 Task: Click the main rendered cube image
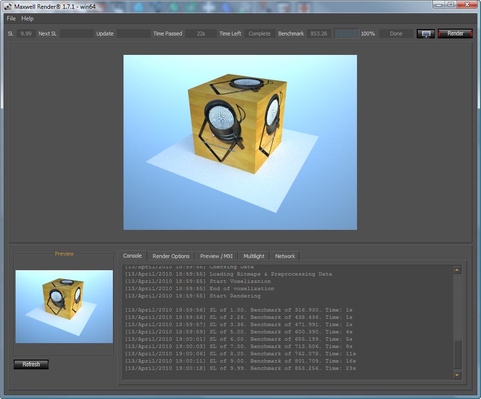[240, 142]
